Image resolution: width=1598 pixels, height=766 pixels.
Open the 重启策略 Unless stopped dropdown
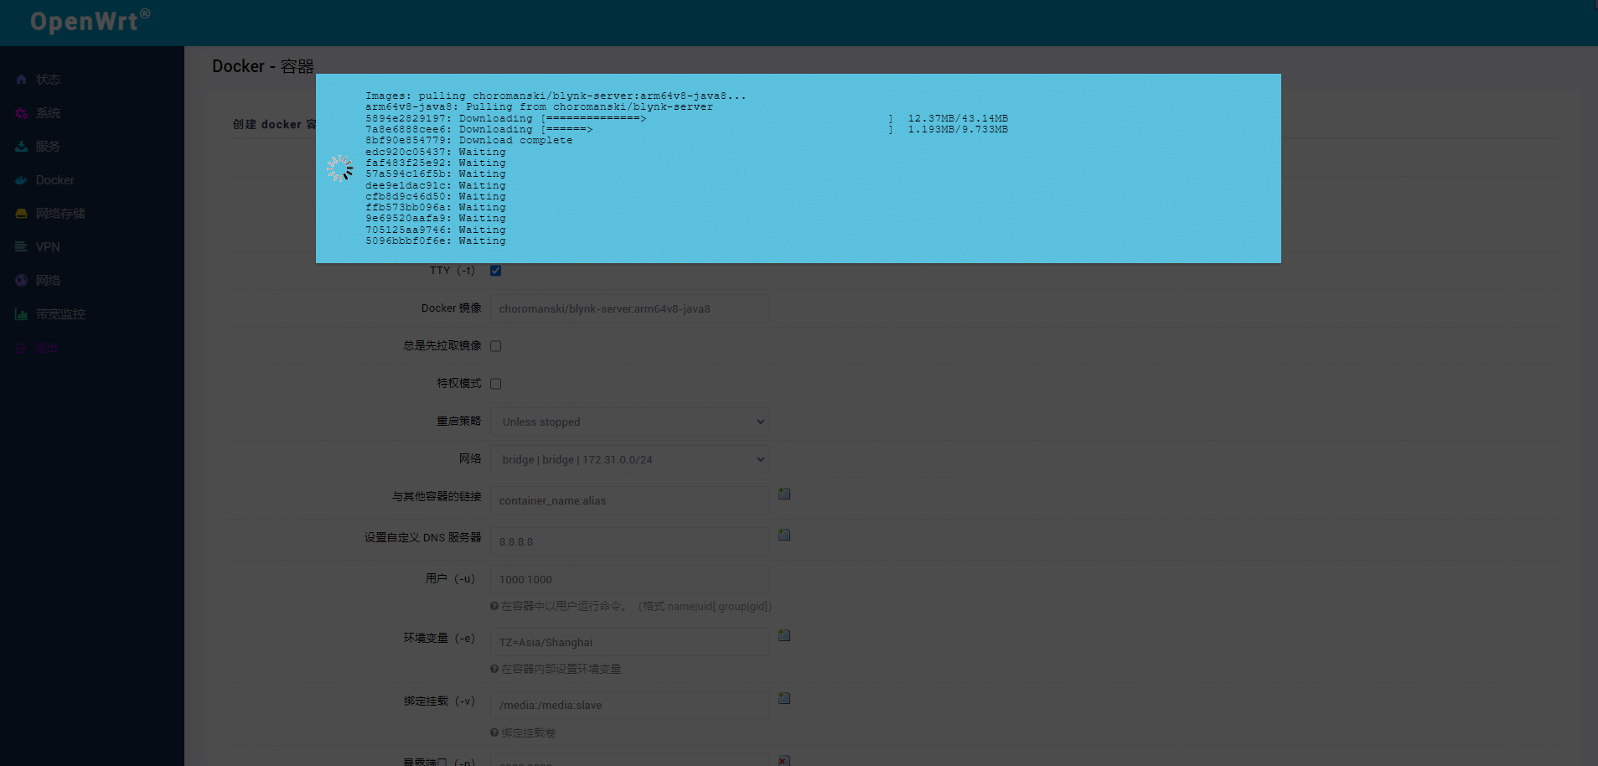point(629,422)
